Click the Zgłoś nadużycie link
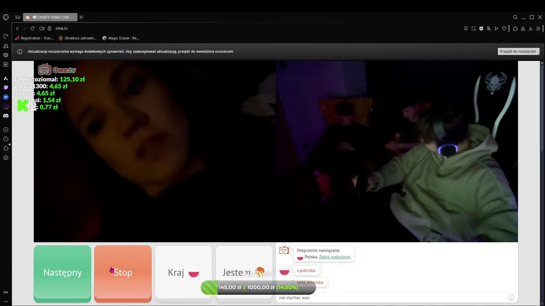 (x=334, y=257)
